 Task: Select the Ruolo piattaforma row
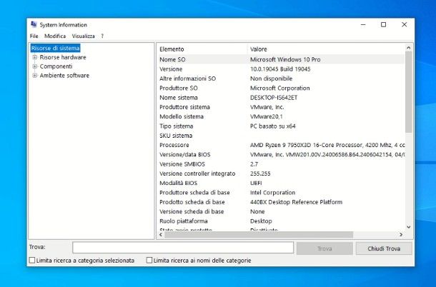[x=281, y=221]
